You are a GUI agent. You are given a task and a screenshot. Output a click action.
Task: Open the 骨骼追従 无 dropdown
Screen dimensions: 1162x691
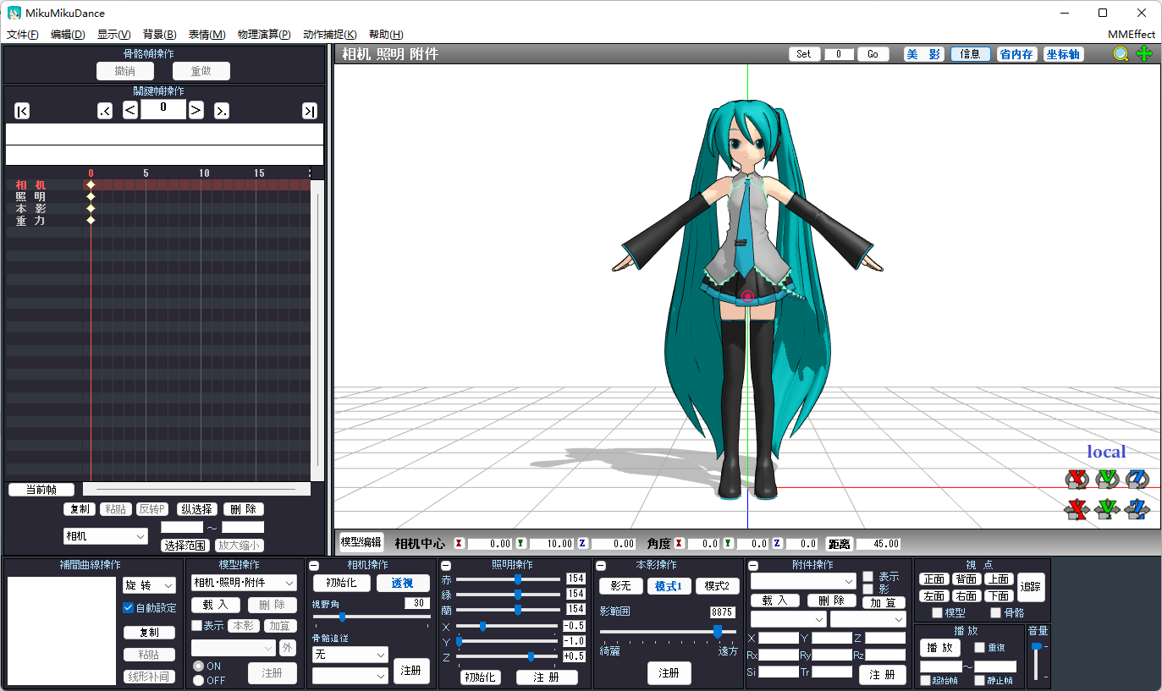pyautogui.click(x=350, y=655)
